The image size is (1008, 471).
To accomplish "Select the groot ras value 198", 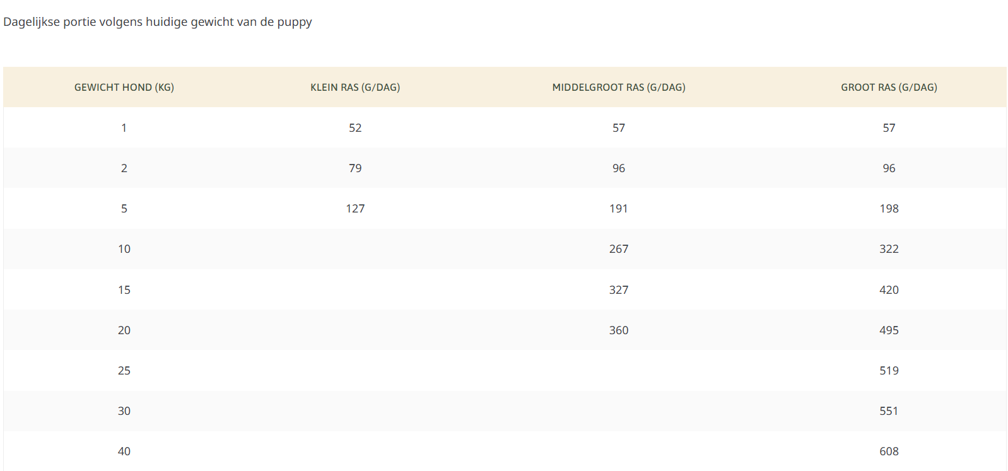I will coord(889,209).
